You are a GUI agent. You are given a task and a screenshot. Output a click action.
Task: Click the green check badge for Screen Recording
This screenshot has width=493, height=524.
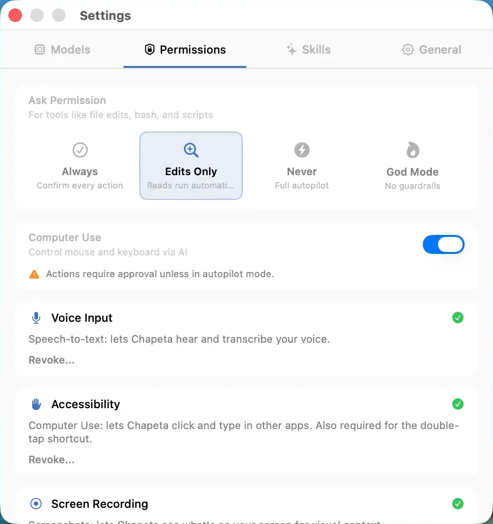pyautogui.click(x=458, y=504)
